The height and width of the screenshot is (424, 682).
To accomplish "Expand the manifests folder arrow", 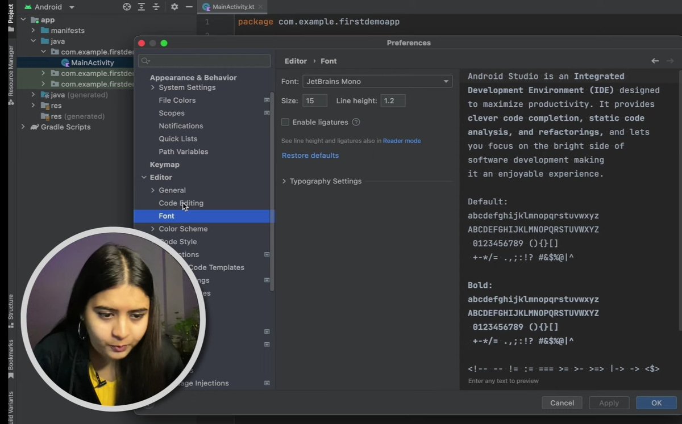I will [34, 30].
